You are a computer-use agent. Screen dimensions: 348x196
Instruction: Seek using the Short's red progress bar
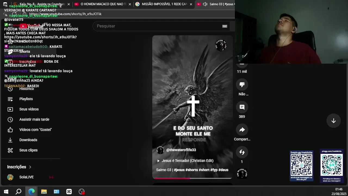pyautogui.click(x=192, y=178)
